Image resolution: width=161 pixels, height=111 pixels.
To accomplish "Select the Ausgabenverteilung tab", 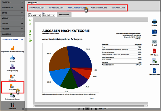I will tap(77, 8).
